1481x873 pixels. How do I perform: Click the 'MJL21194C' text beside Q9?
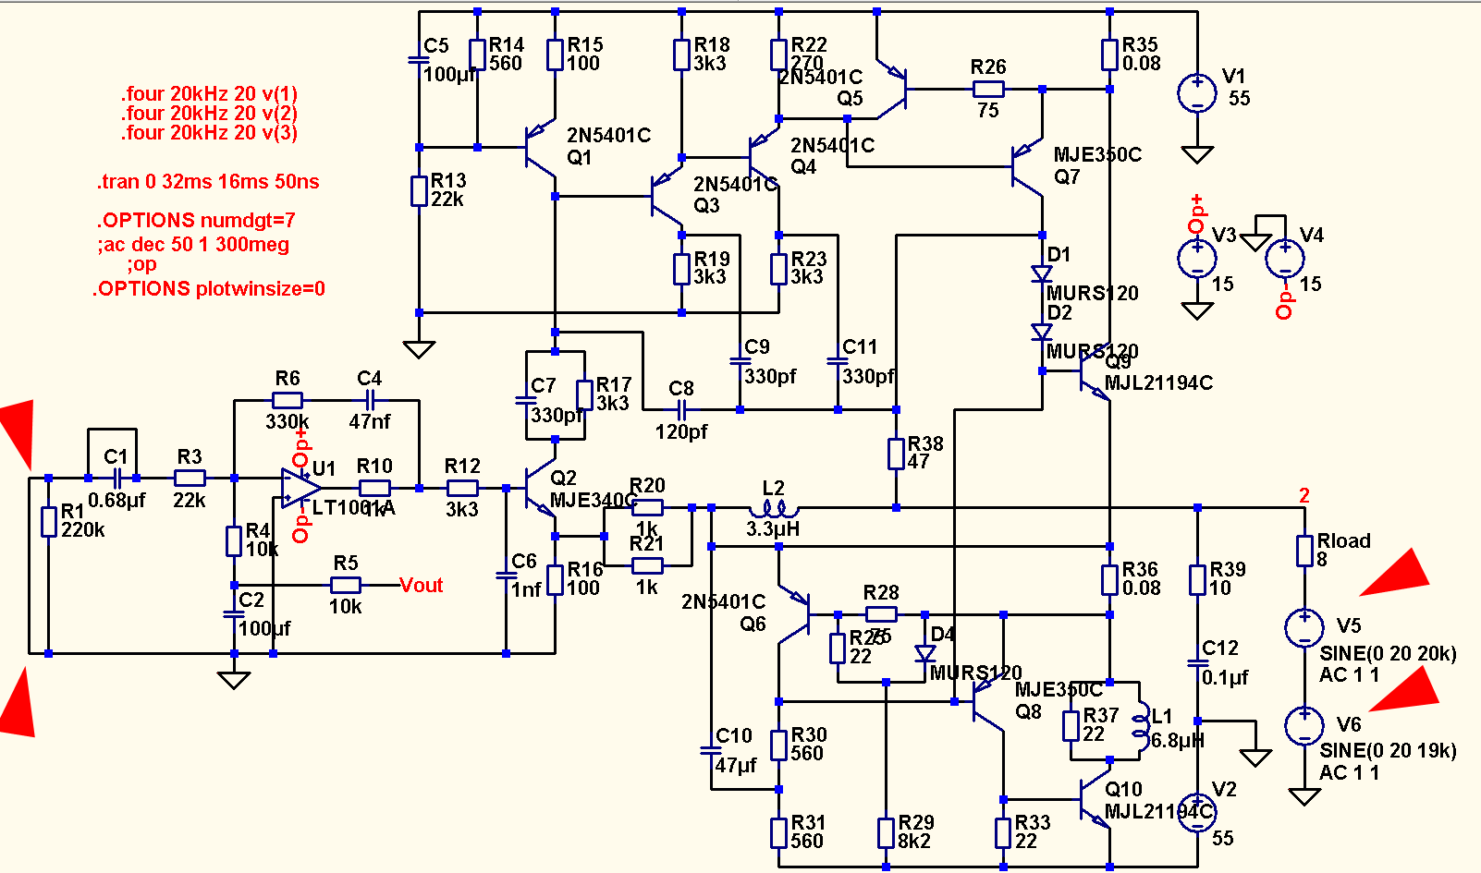tap(1158, 383)
